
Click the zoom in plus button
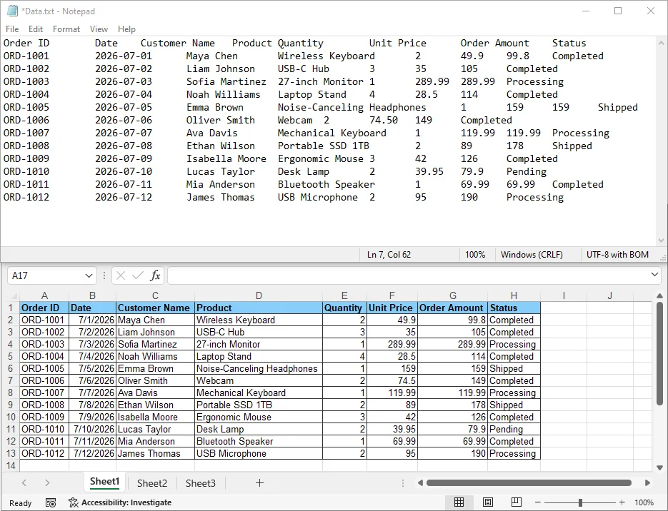(x=622, y=502)
